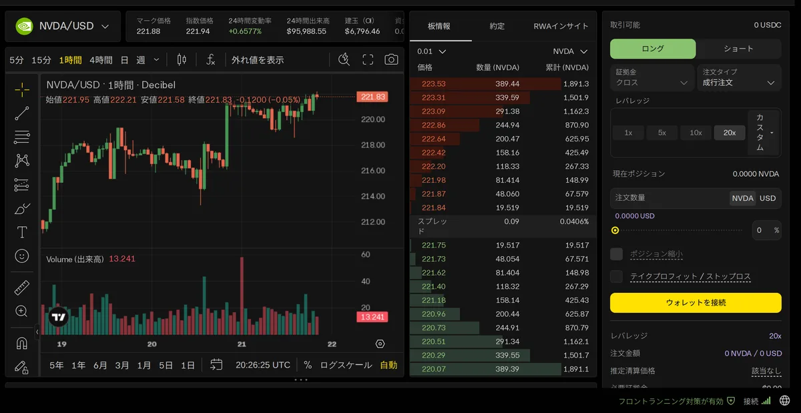Click bid price 221.75 in order book
This screenshot has height=413, width=801.
pyautogui.click(x=434, y=246)
